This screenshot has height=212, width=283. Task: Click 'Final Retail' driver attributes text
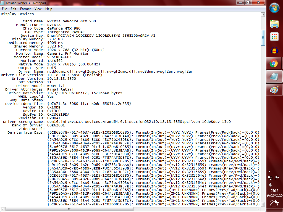click(60, 89)
